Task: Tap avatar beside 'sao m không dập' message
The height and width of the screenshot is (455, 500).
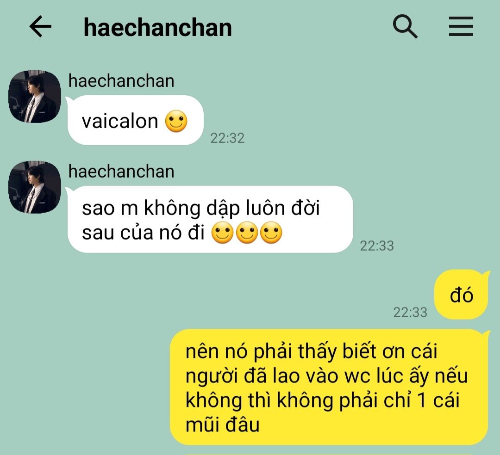Action: (34, 187)
